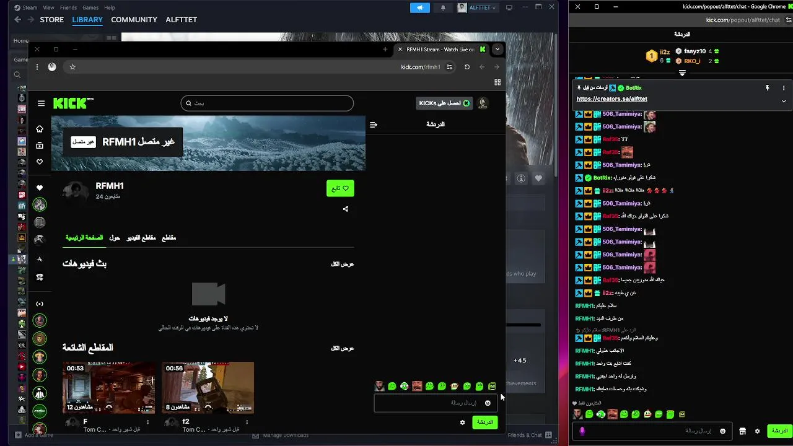Open Steam Friends menu
This screenshot has width=793, height=446.
(68, 7)
